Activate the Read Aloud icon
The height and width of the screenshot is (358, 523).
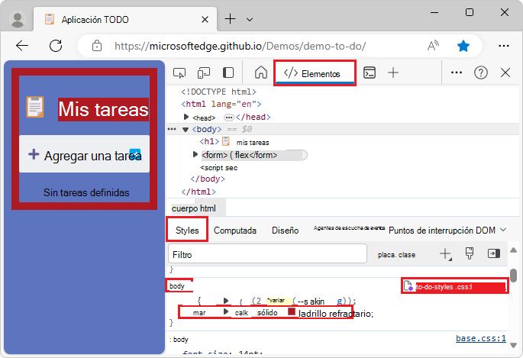(x=433, y=46)
